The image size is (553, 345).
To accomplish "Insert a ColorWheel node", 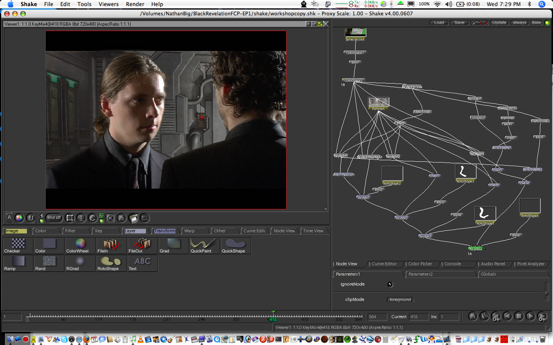I will (80, 246).
